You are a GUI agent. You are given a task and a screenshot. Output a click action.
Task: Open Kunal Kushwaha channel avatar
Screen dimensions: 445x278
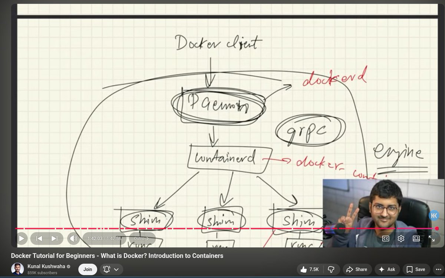point(17,269)
